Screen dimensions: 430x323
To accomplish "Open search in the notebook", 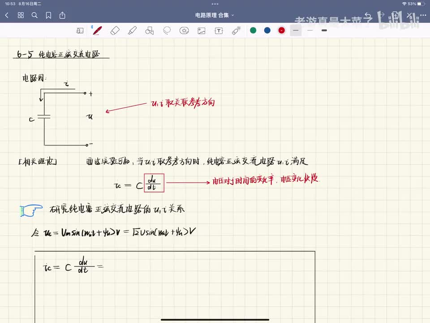I will (34, 15).
